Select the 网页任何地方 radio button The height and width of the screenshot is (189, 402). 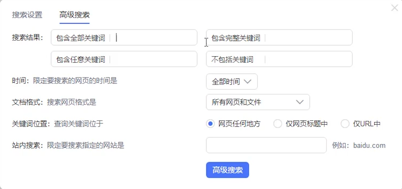[x=211, y=124]
